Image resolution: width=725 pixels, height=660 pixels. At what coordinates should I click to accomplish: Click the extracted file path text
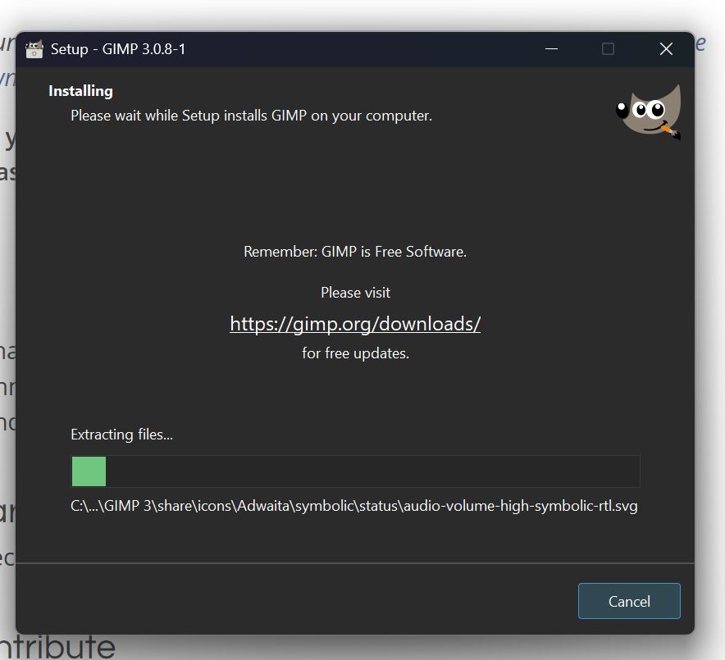(353, 506)
